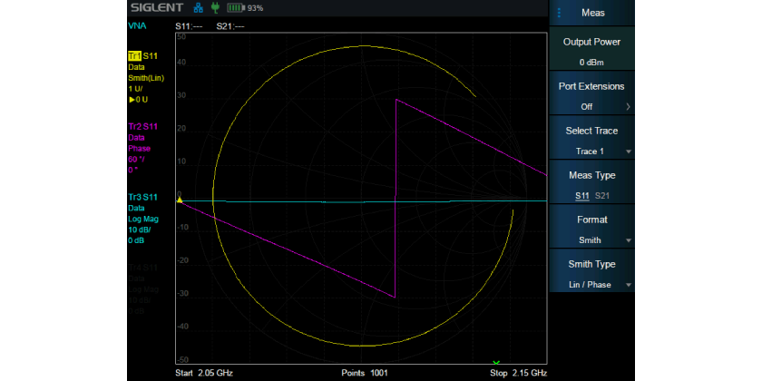
Task: Select the highlighted Tr1 trace label
Action: point(135,56)
